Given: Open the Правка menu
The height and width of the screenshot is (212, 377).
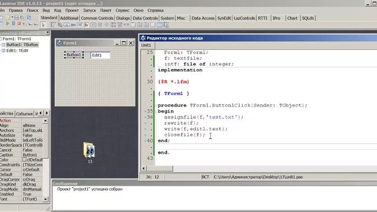Looking at the screenshot, I should click(x=16, y=11).
